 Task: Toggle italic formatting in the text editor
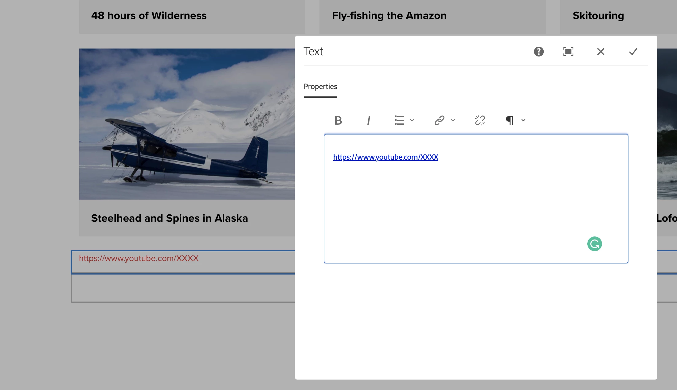(369, 120)
